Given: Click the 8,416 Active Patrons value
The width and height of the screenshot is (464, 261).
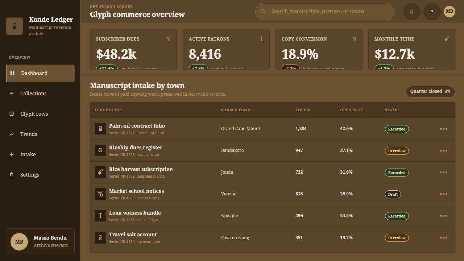Looking at the screenshot, I should 205,54.
